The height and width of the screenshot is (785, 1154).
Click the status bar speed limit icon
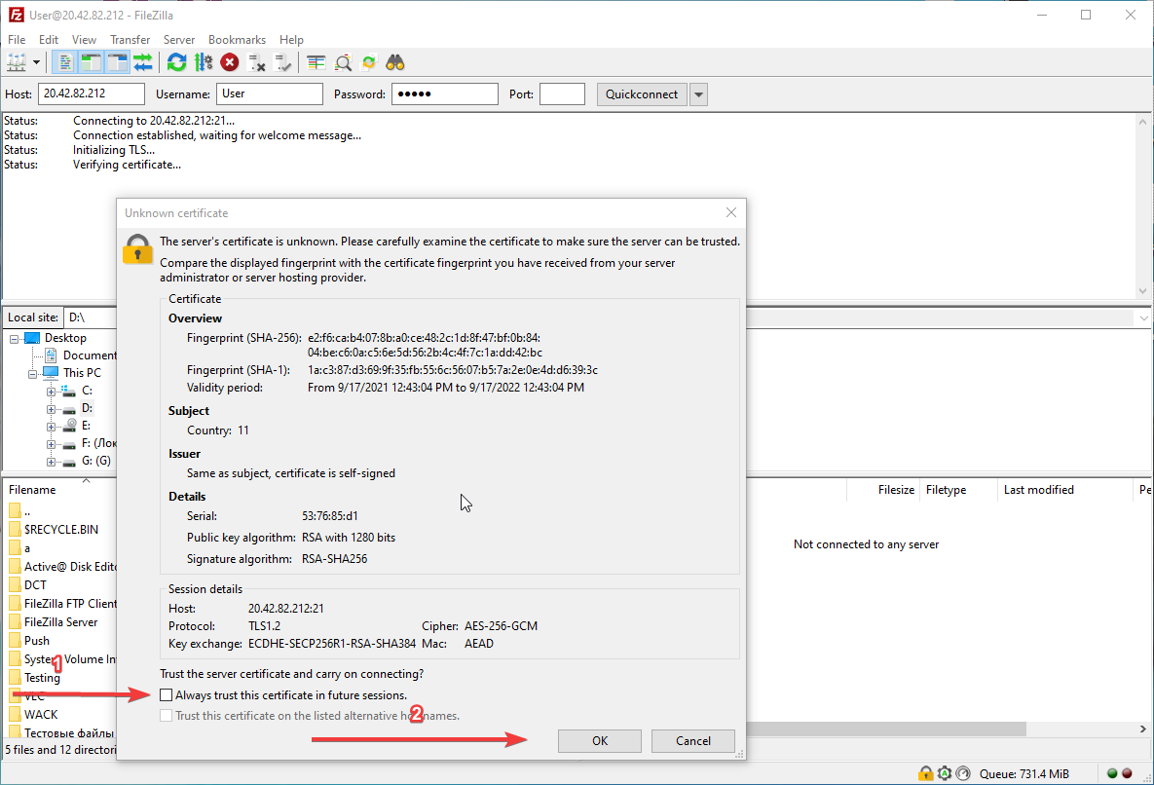coord(963,773)
